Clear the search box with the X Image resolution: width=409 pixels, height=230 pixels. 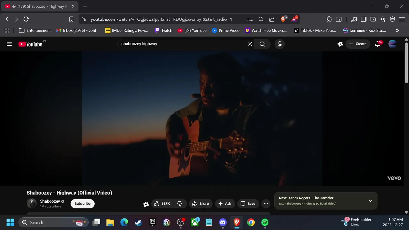[x=250, y=44]
